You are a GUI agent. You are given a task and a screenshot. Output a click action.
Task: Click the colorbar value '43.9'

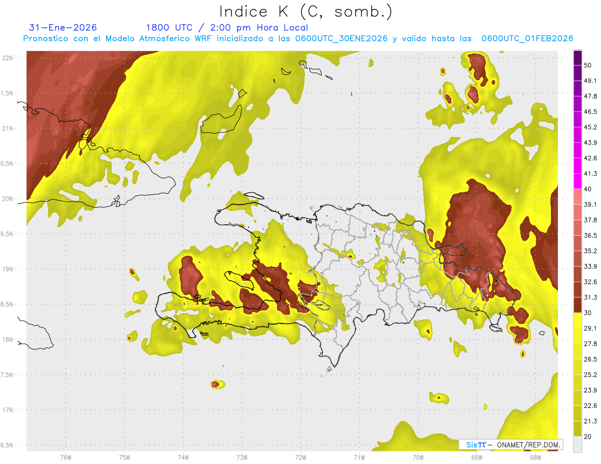[x=590, y=143]
